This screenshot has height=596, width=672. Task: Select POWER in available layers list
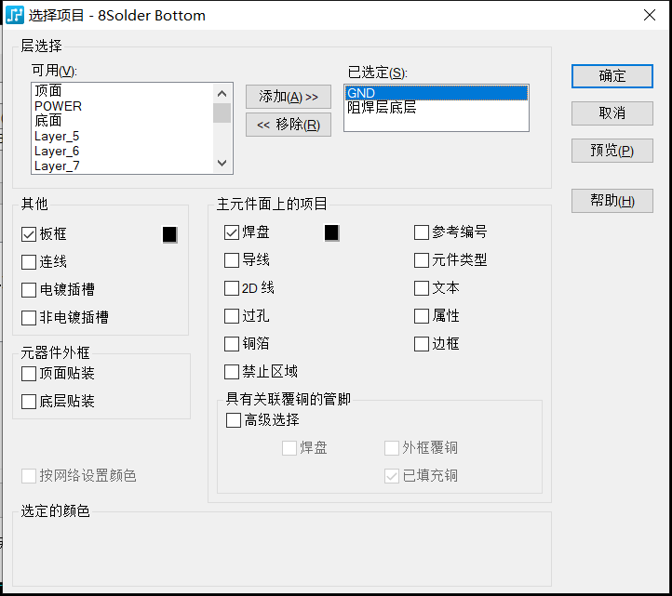coord(123,106)
